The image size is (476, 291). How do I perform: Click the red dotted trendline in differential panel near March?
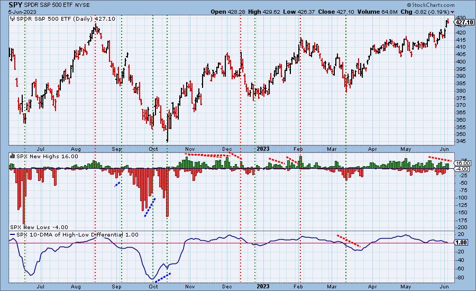click(349, 241)
